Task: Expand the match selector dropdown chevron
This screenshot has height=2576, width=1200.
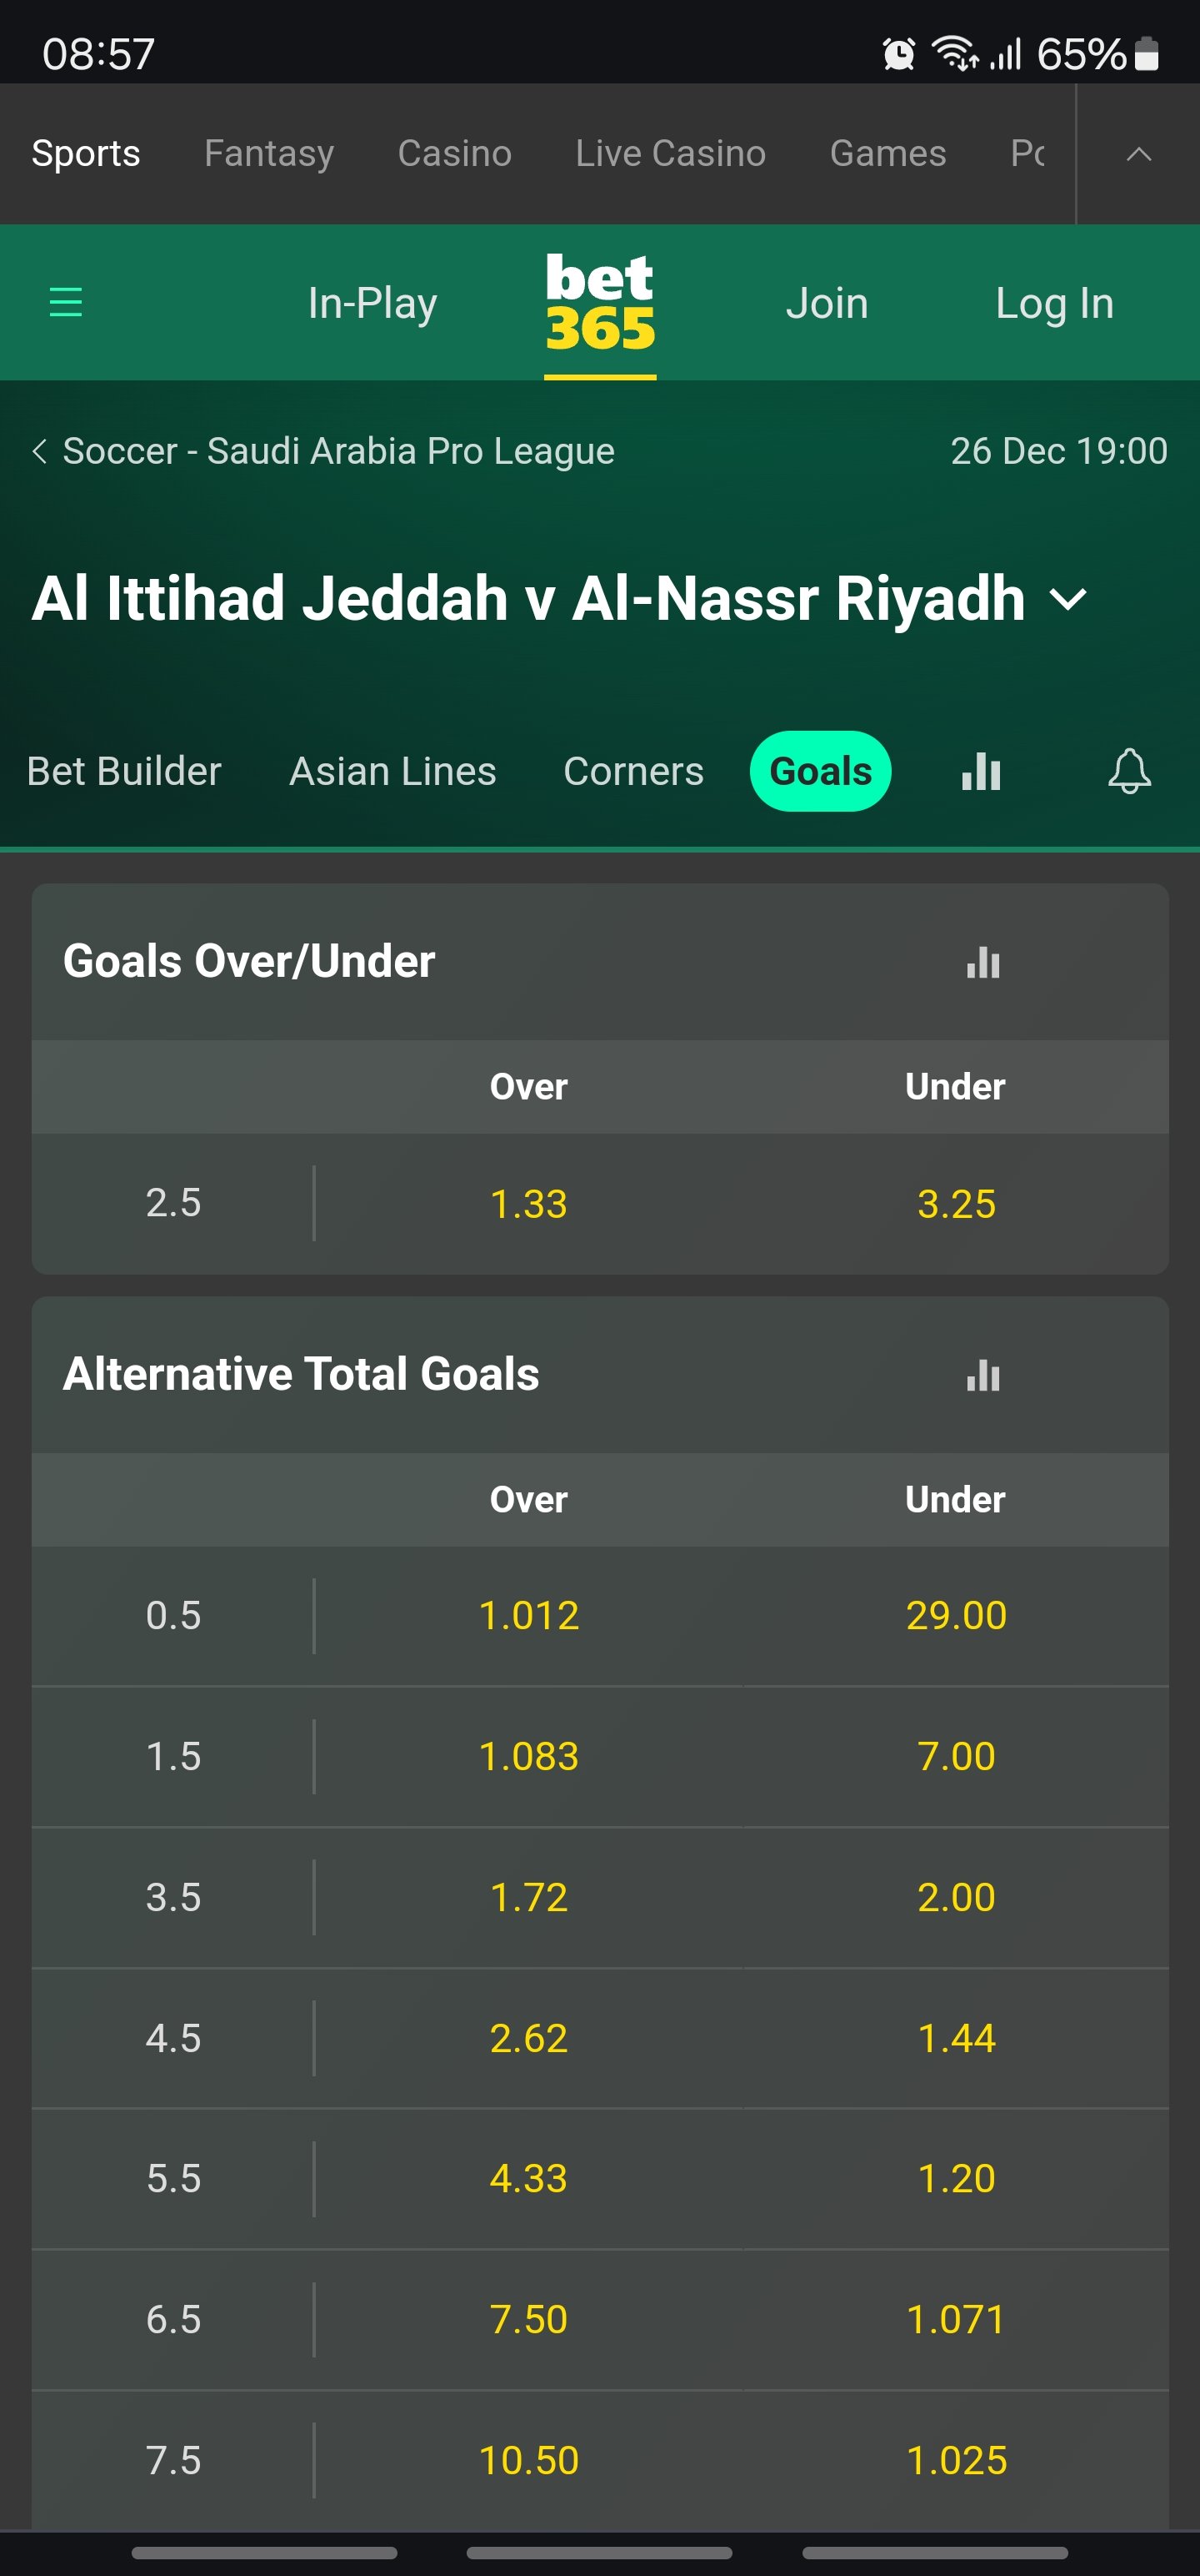Action: click(x=1068, y=599)
